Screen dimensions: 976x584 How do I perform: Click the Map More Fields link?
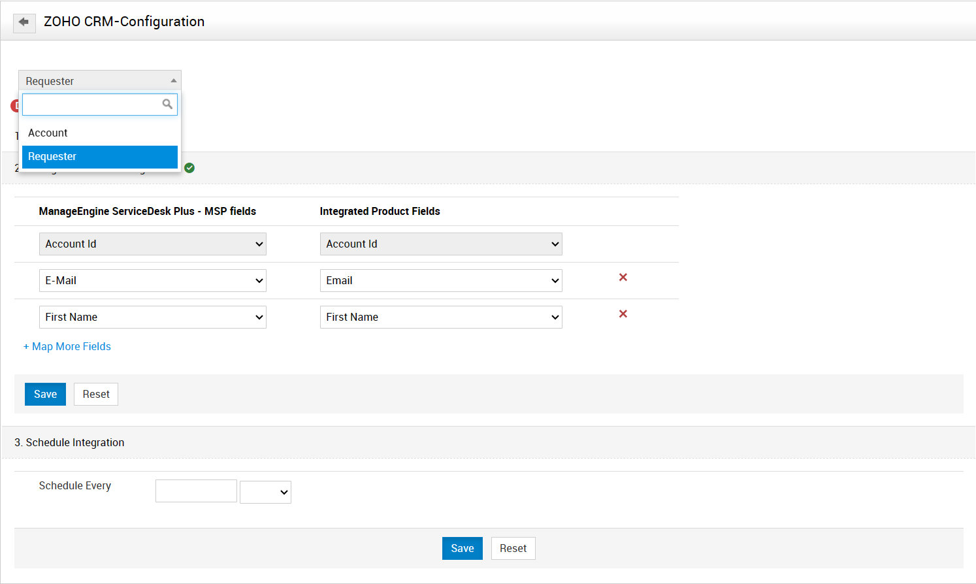(68, 347)
